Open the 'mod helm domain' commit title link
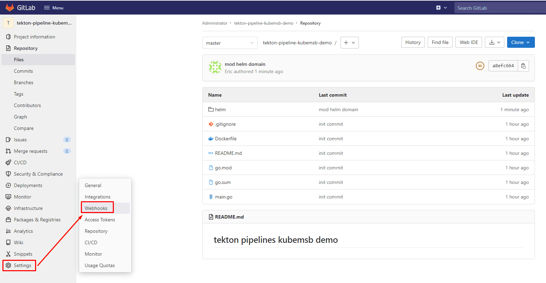 [245, 64]
